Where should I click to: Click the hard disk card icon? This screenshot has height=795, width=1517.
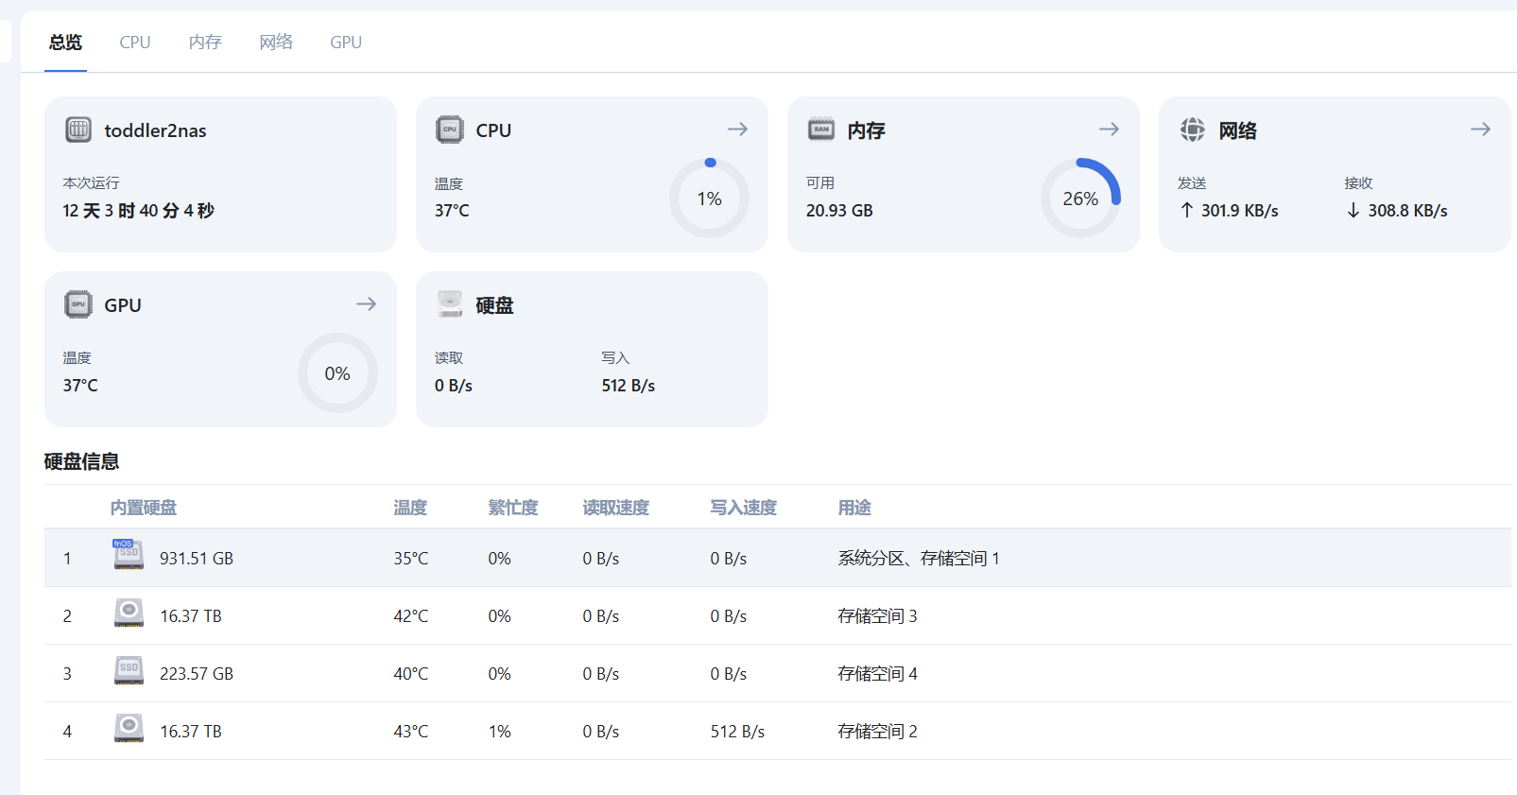[x=450, y=304]
